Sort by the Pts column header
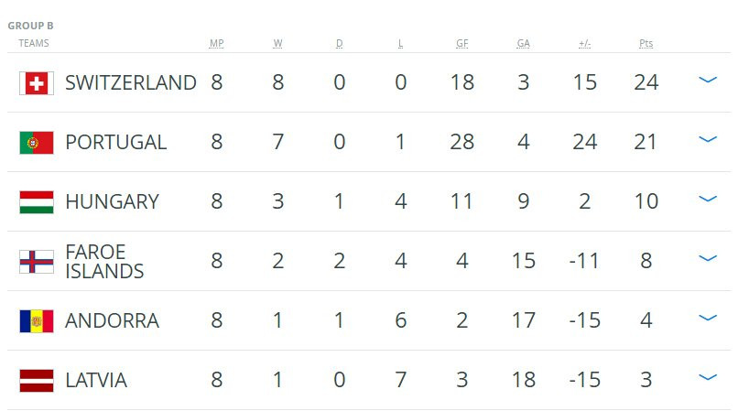This screenshot has width=749, height=411. (646, 44)
